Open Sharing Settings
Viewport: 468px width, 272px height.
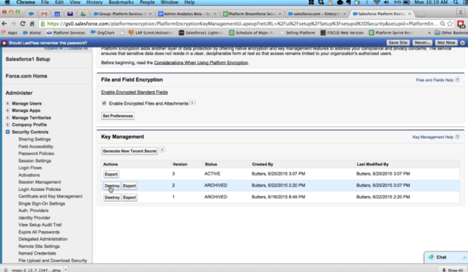[x=35, y=139]
